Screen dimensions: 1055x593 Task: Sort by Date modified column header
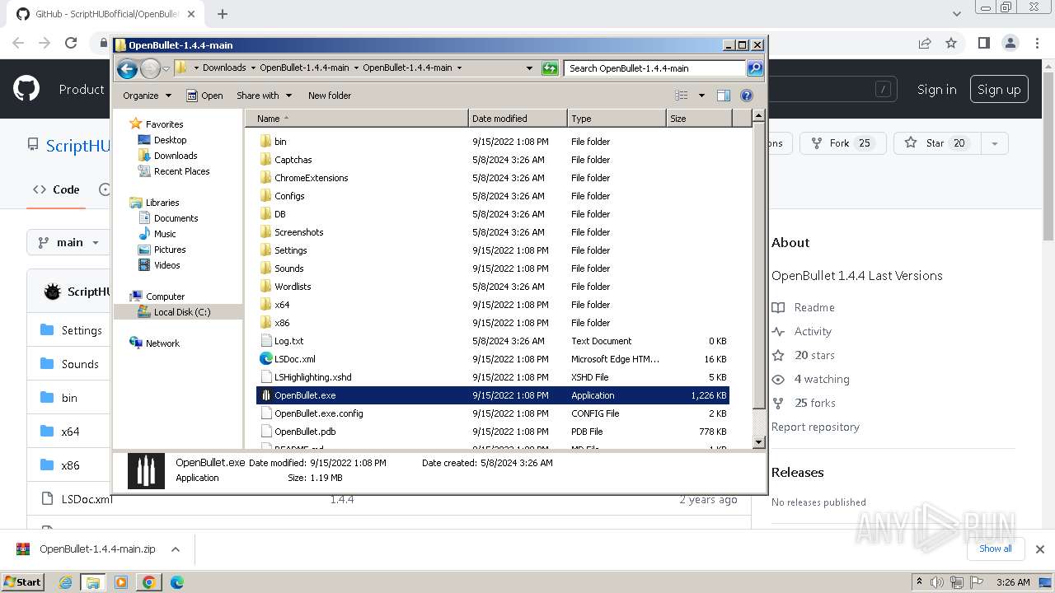point(518,119)
